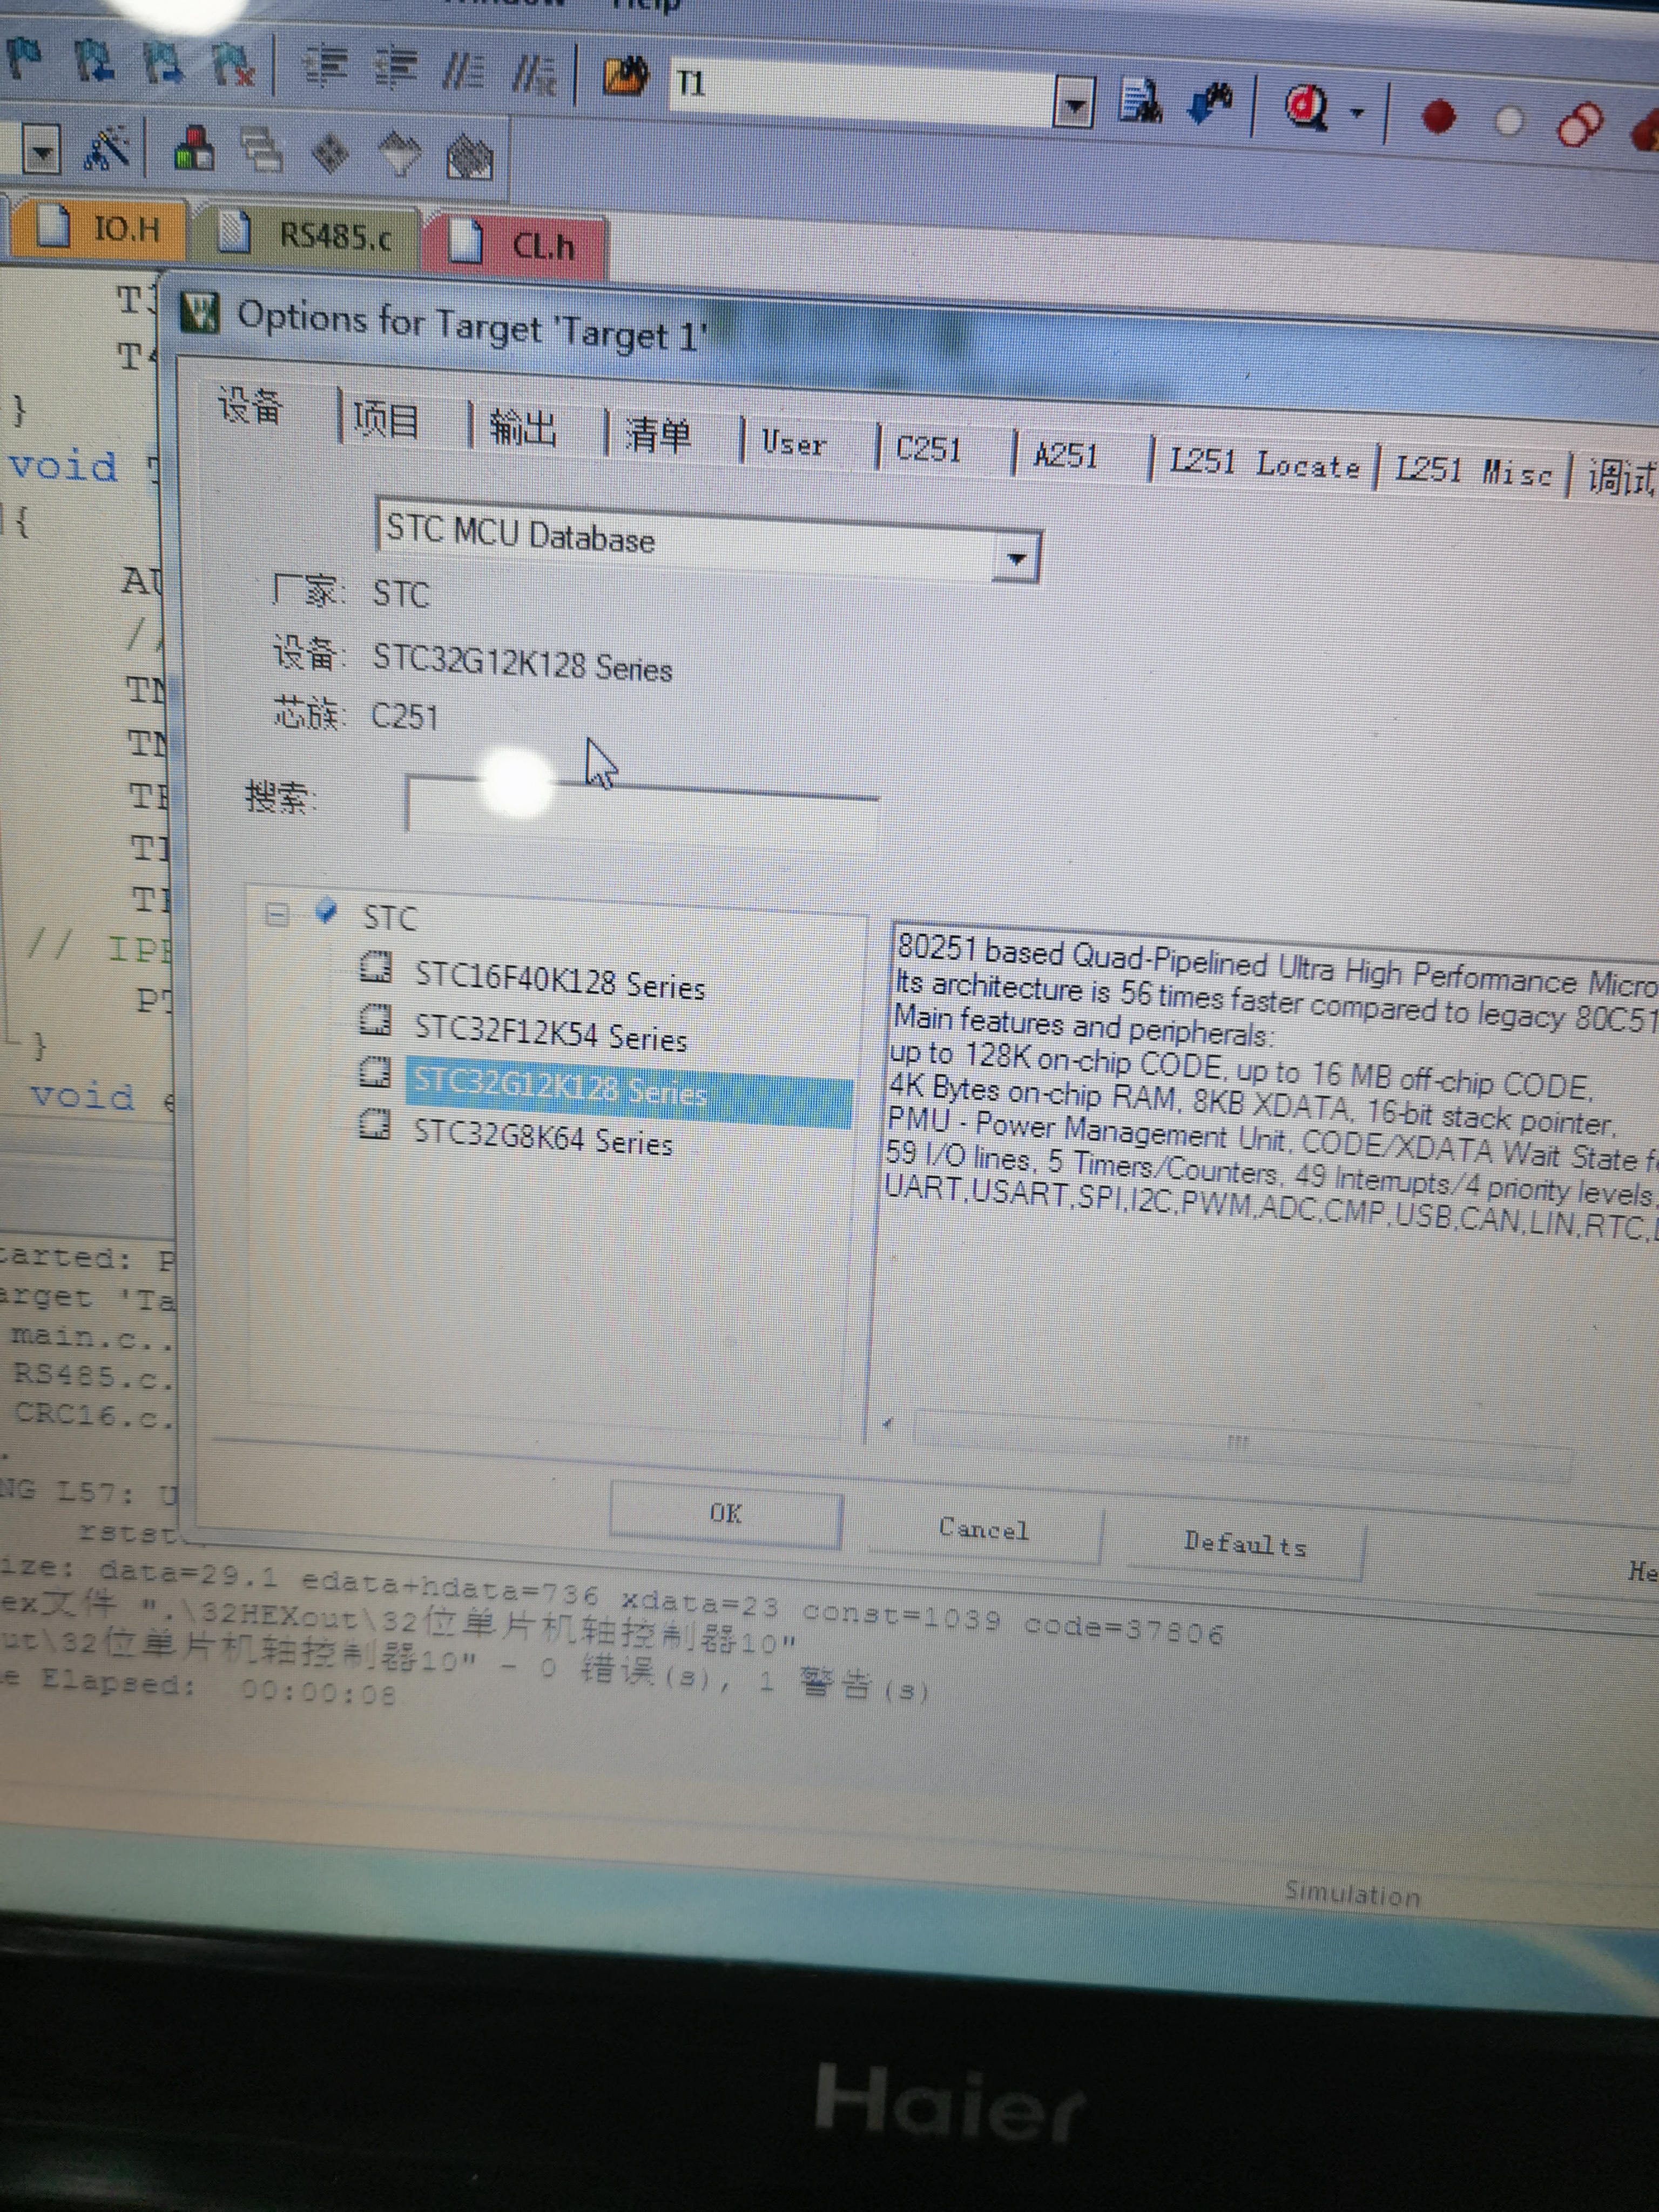
Task: Open Manage Project Items
Action: click(194, 150)
